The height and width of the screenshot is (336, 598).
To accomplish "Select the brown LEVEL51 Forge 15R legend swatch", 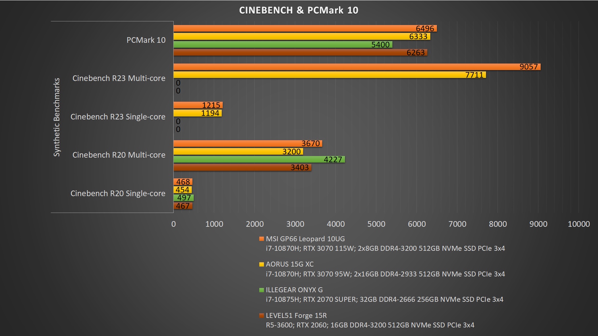I will (x=262, y=316).
